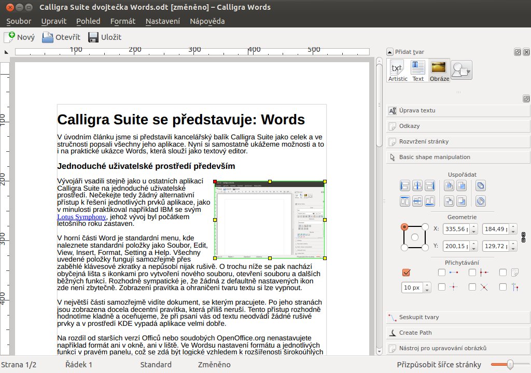The height and width of the screenshot is (373, 531).
Task: Click the Změněno status bar entry
Action: pos(214,365)
